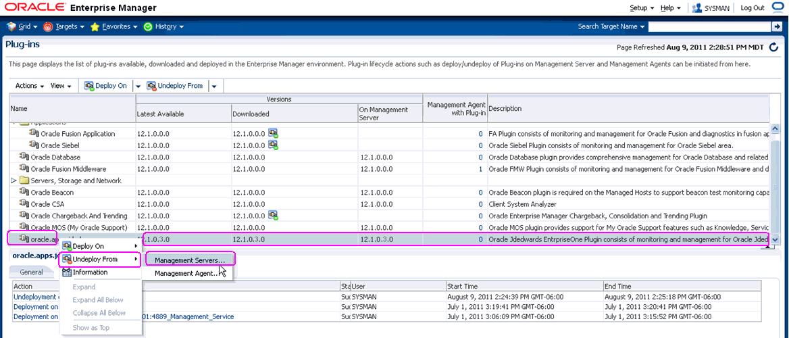Switch to the General tab
Image resolution: width=789 pixels, height=338 pixels.
point(32,272)
